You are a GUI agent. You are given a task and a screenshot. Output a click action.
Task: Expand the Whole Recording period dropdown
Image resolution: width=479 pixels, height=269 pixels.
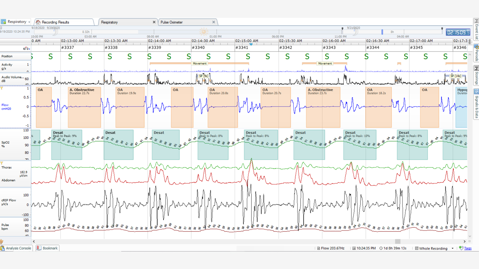[452, 248]
